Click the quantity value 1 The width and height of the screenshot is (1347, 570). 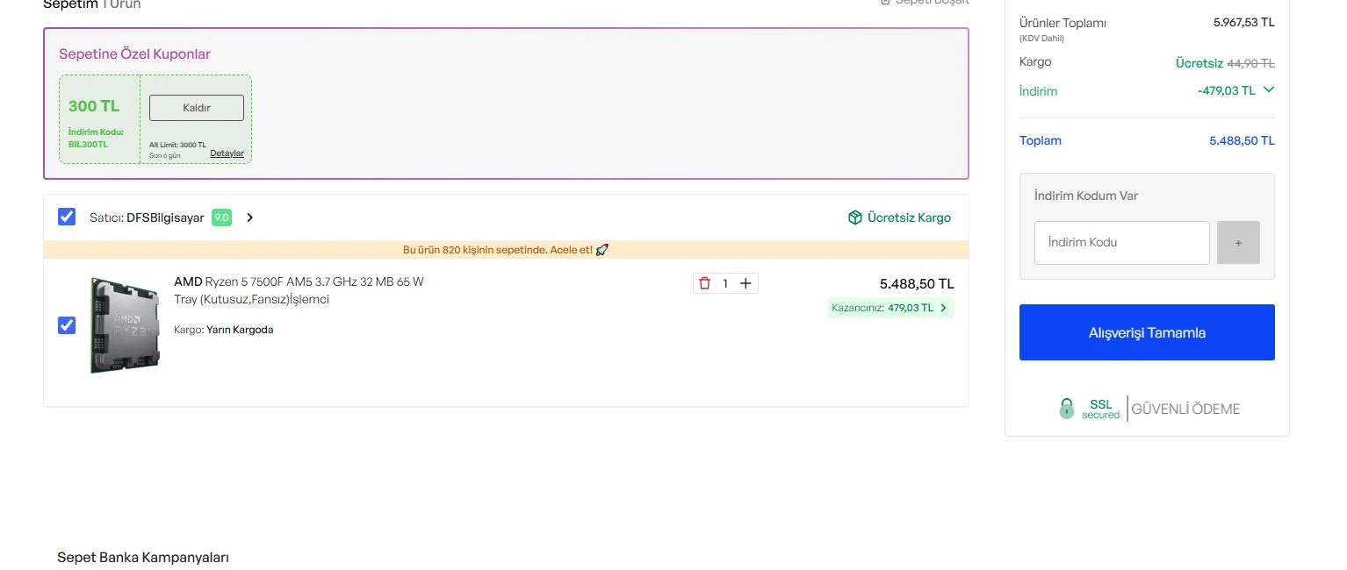[725, 283]
